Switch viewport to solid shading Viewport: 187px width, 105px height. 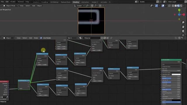pos(176,6)
